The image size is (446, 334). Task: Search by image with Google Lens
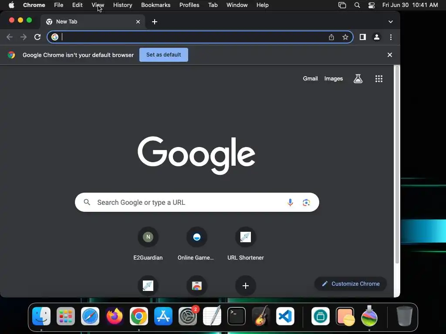[306, 203]
